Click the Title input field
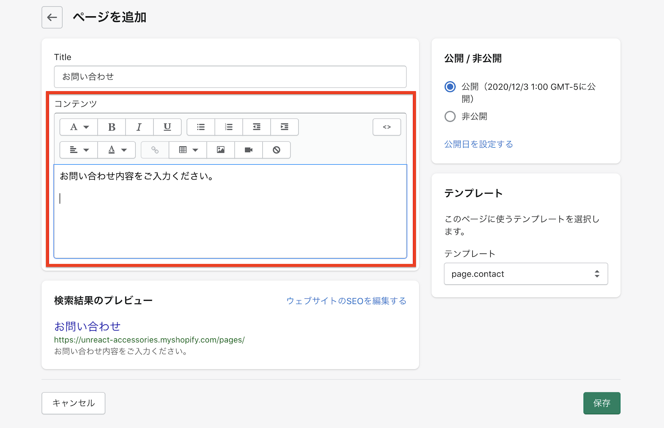The image size is (664, 428). tap(230, 77)
